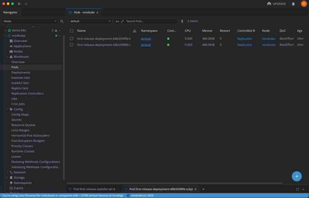
Task: Click the UPGRADE button
Action: 277,4
